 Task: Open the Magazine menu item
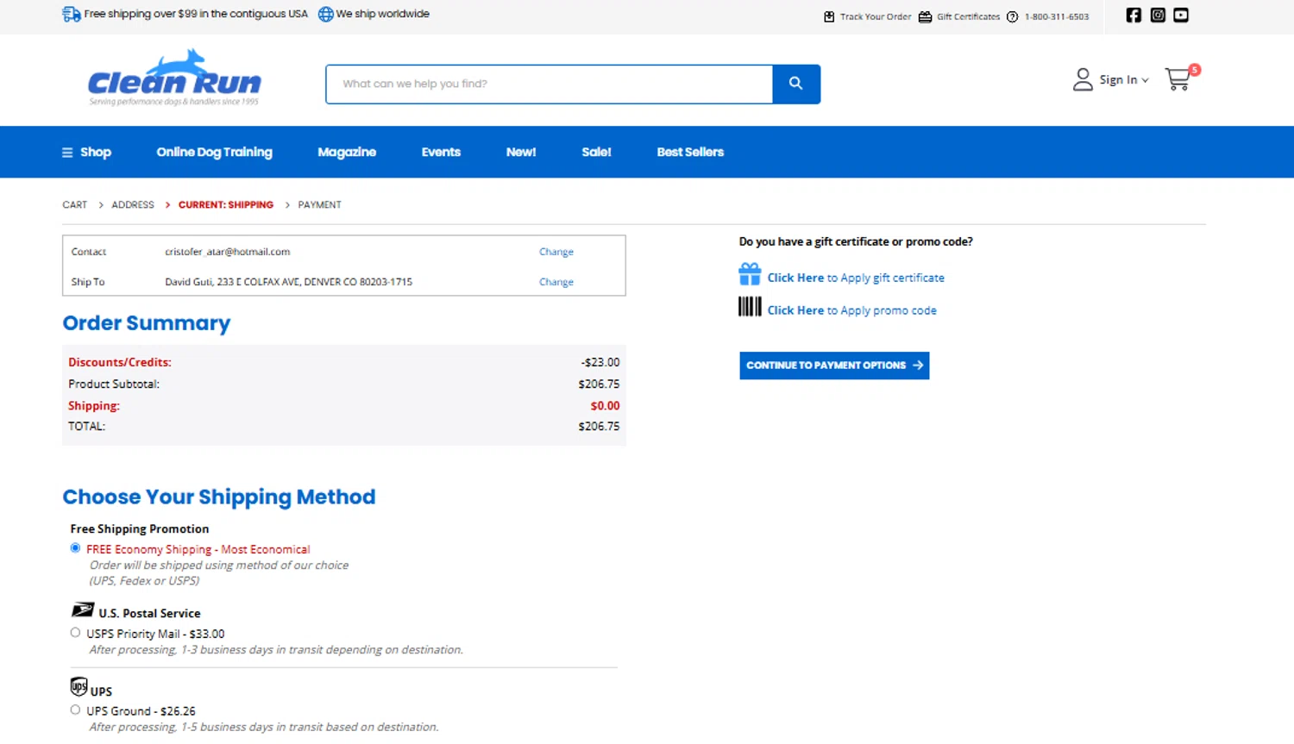pyautogui.click(x=347, y=152)
